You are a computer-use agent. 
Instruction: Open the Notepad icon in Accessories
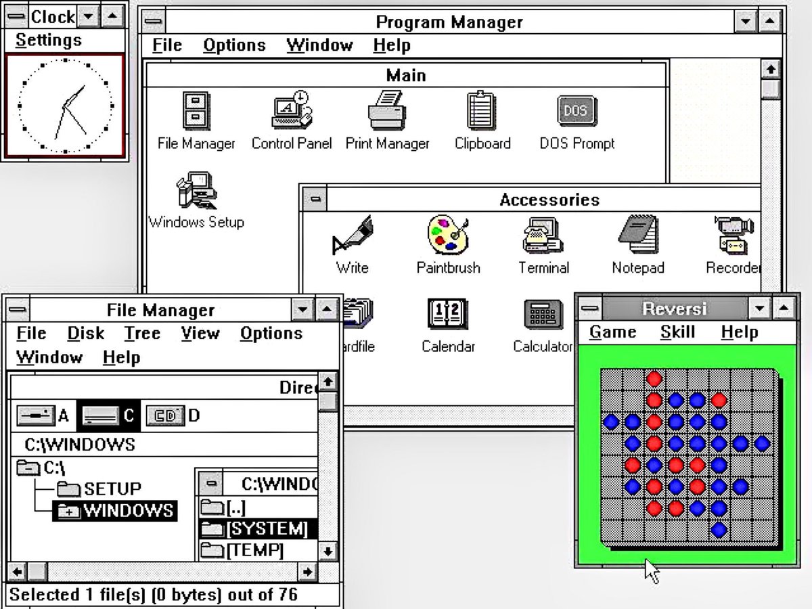tap(637, 235)
